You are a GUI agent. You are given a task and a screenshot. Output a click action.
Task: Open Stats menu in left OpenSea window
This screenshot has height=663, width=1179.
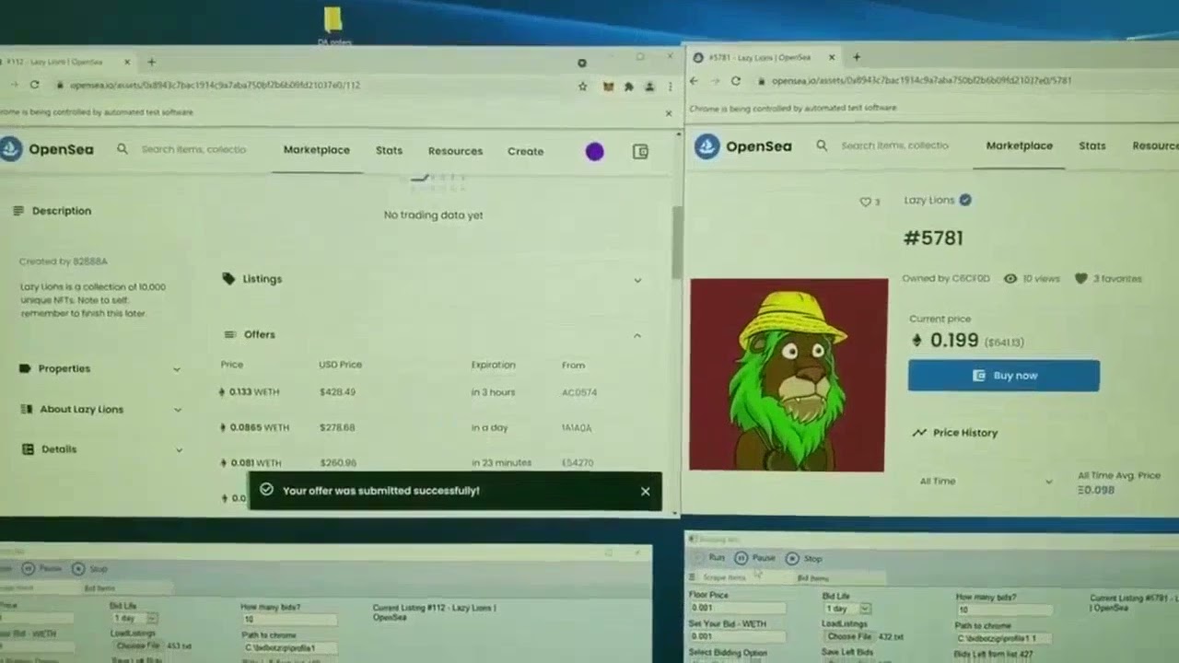389,150
